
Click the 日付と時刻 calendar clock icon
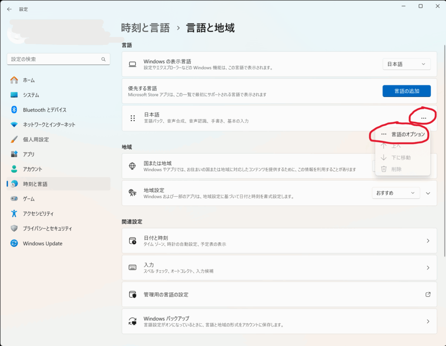pyautogui.click(x=132, y=241)
